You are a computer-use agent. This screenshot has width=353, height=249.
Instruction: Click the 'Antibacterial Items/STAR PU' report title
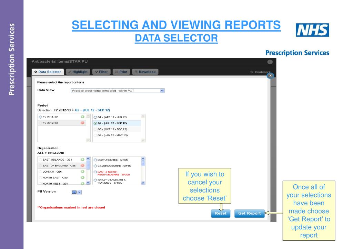tap(60, 62)
